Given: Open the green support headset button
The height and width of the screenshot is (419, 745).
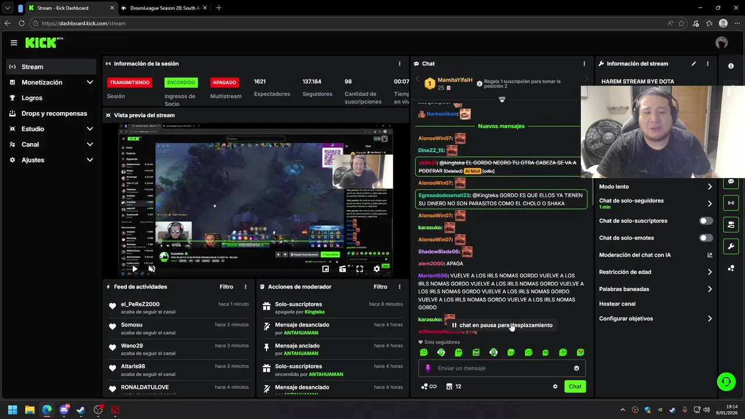Looking at the screenshot, I should tap(726, 382).
